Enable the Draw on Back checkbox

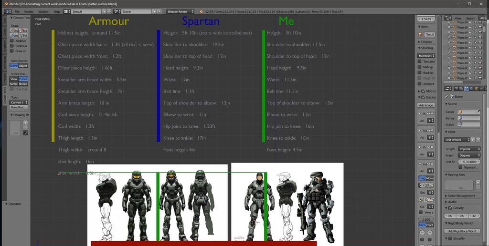point(12,51)
